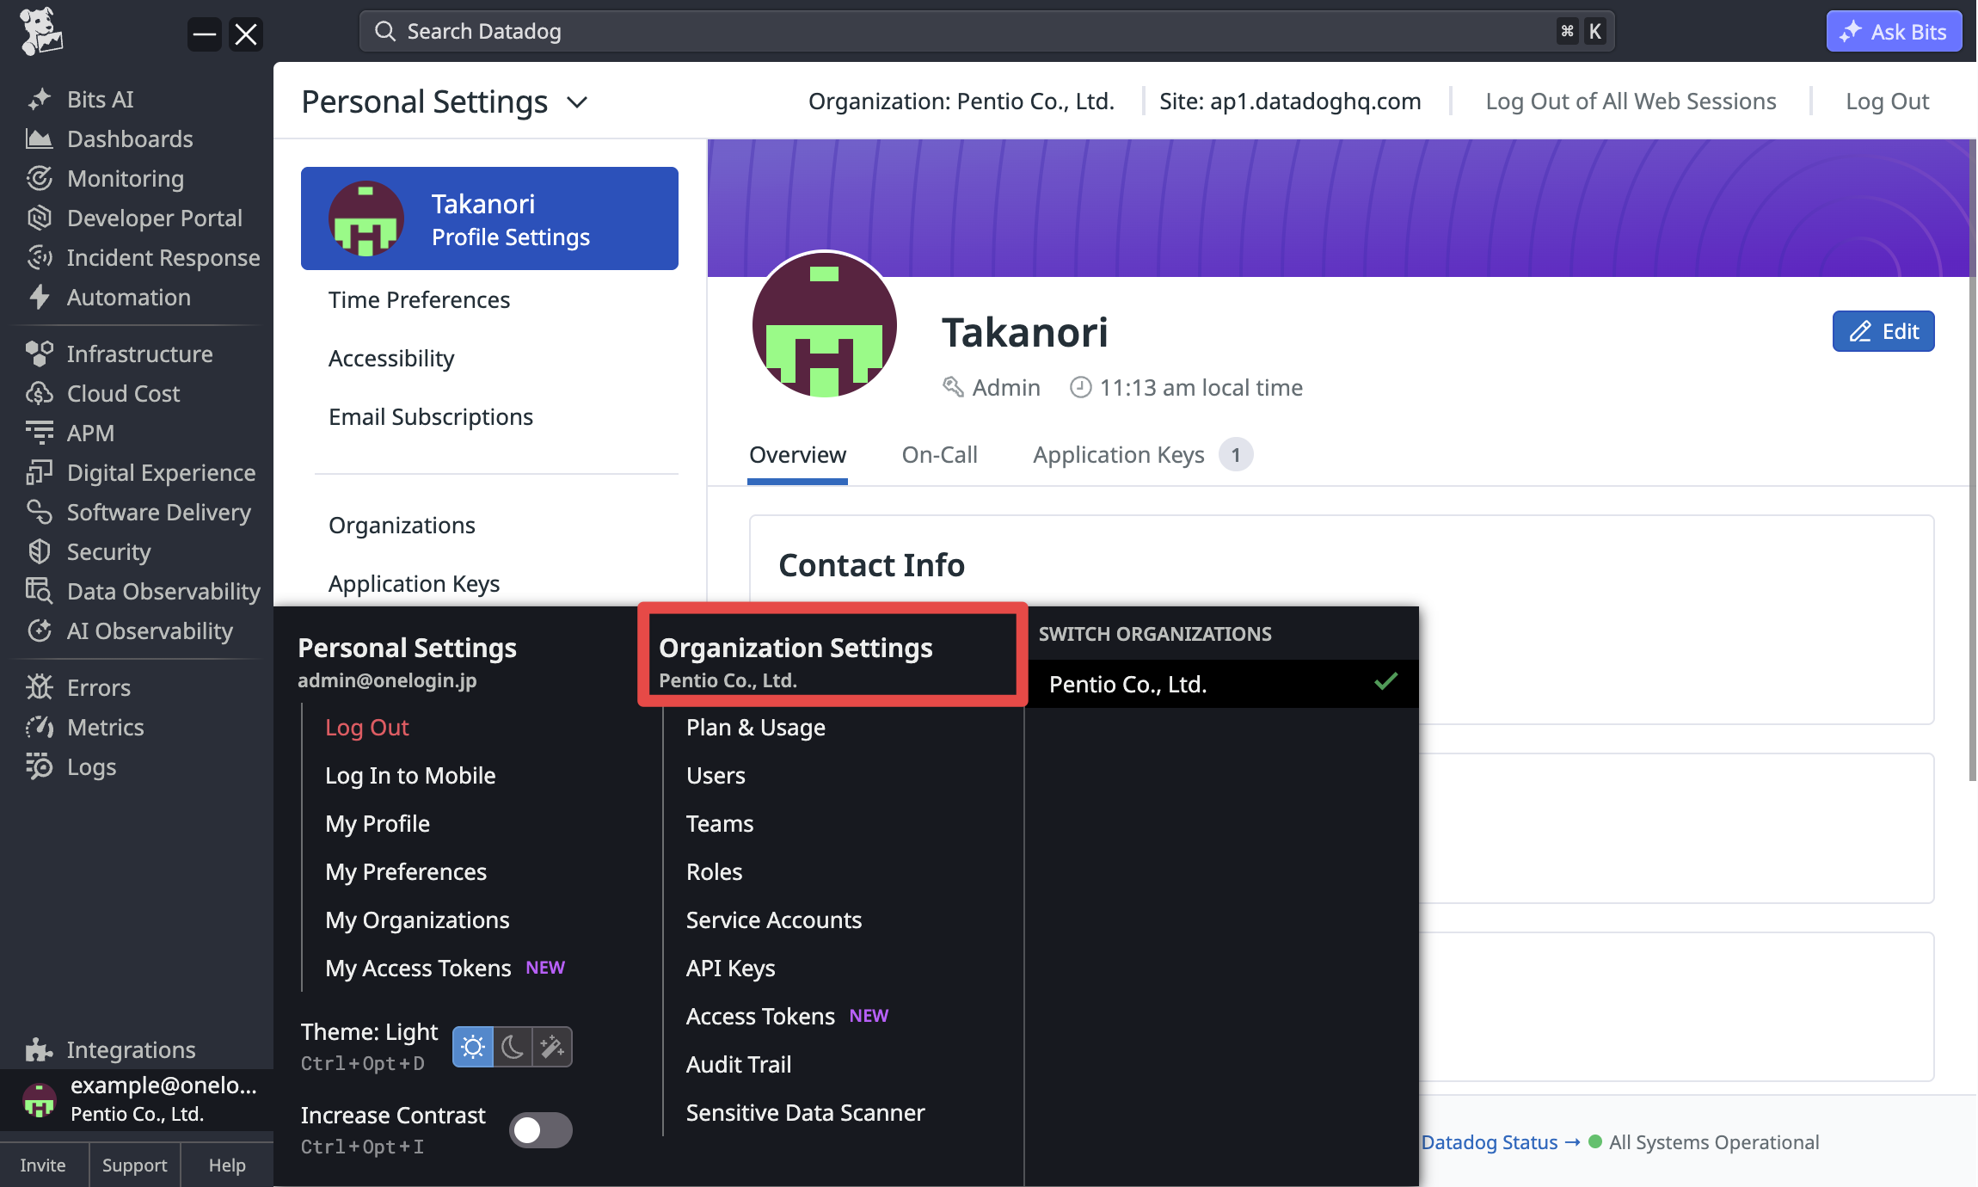Click the Datadog dog logo
Viewport: 1978px width, 1187px height.
pyautogui.click(x=40, y=32)
